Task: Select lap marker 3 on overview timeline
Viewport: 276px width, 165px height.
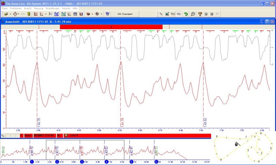Action: (82, 162)
